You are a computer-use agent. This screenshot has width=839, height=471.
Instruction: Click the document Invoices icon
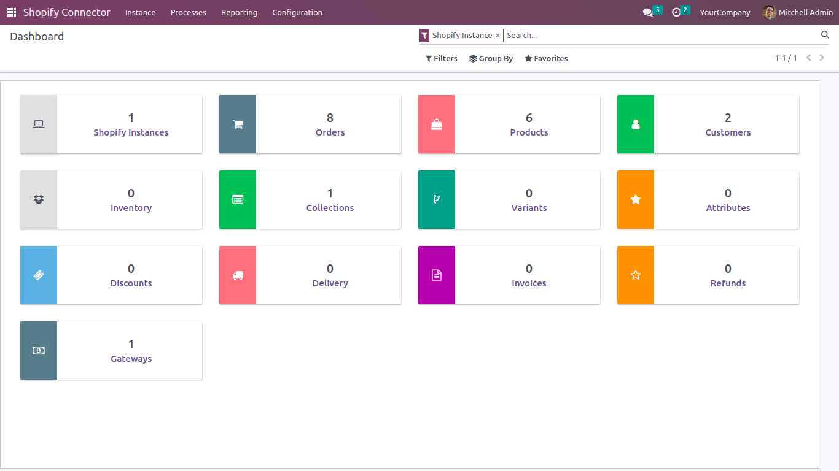437,275
